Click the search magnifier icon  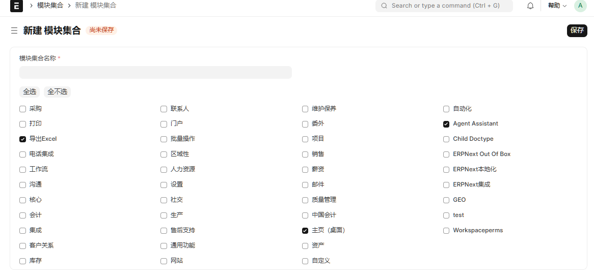click(384, 6)
